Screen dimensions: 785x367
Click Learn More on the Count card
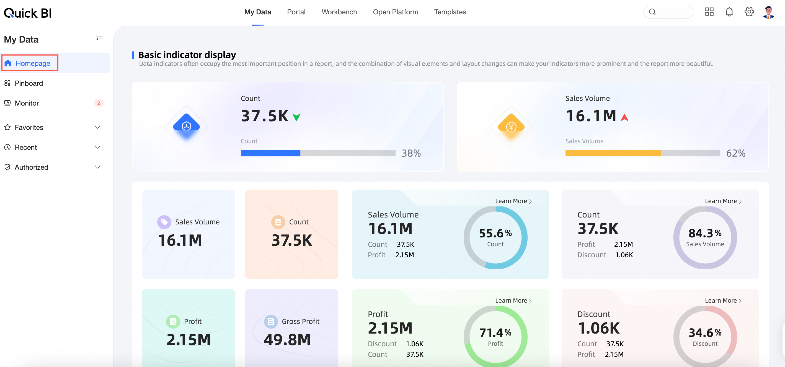click(x=723, y=201)
